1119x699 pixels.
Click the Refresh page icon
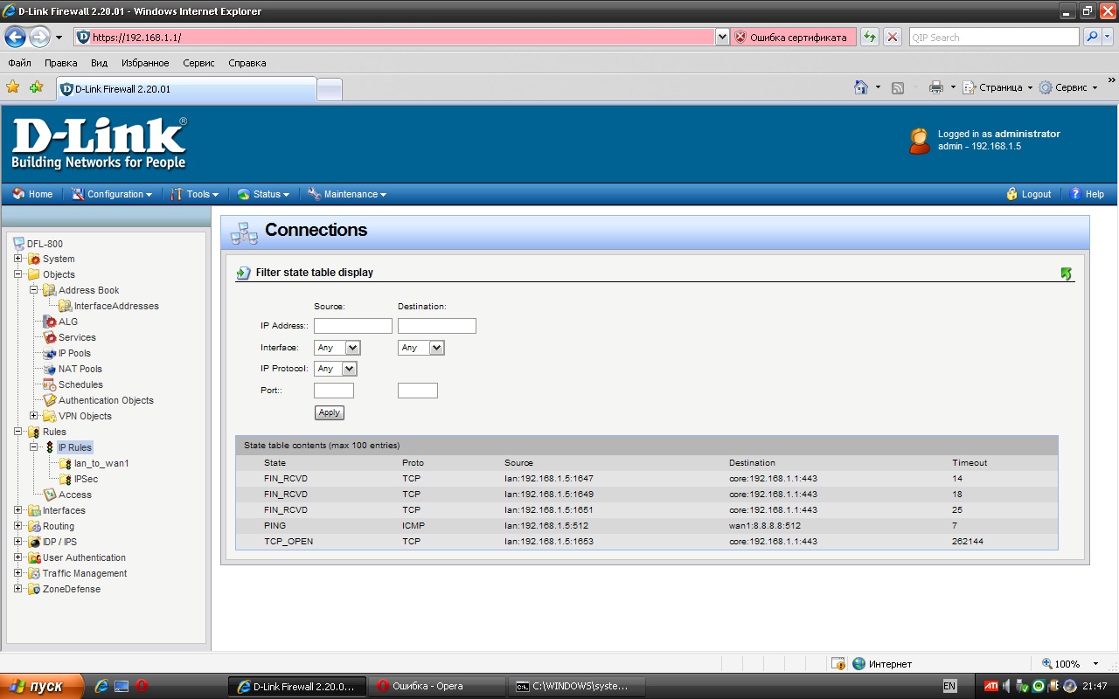pyautogui.click(x=870, y=37)
